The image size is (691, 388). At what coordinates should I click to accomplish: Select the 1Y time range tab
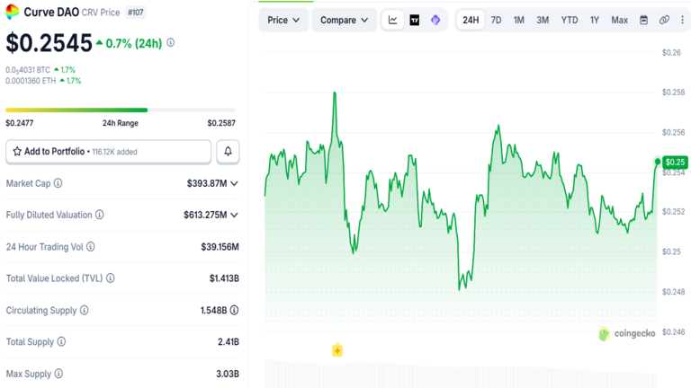pyautogui.click(x=595, y=21)
